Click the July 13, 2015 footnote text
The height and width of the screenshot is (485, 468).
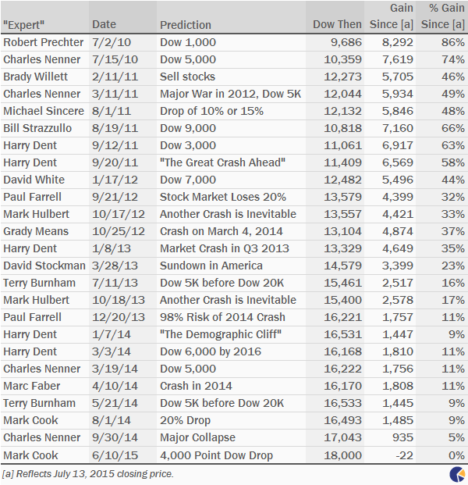(87, 474)
